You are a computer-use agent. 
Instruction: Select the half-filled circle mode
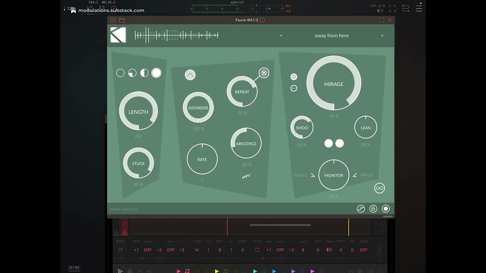pyautogui.click(x=144, y=73)
